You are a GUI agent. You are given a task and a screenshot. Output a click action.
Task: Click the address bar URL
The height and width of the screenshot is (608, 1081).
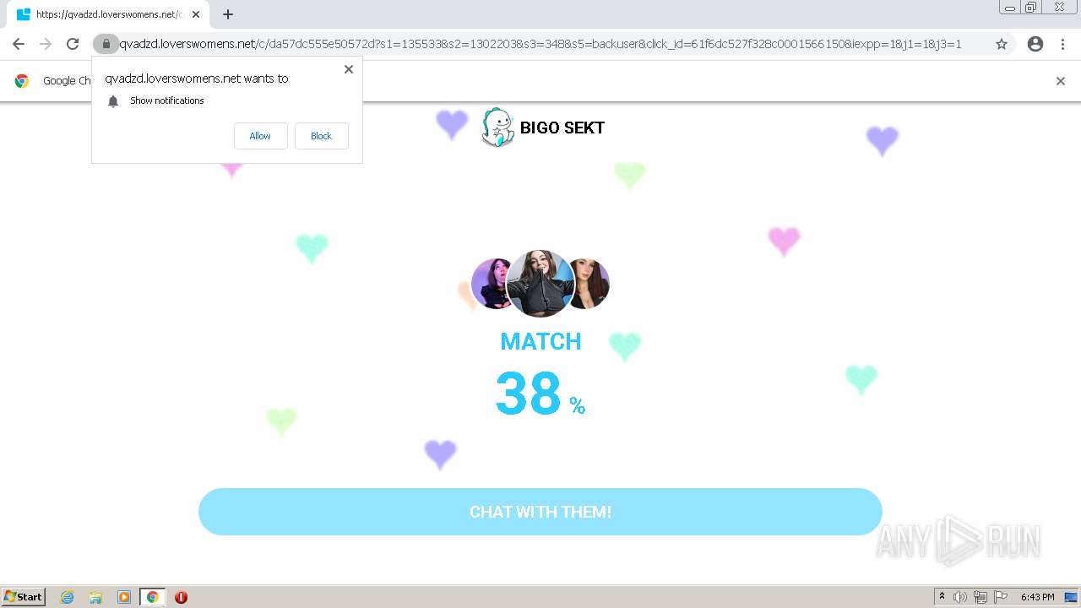(x=540, y=44)
